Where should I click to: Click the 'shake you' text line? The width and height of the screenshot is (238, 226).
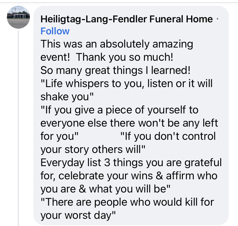pos(67,97)
